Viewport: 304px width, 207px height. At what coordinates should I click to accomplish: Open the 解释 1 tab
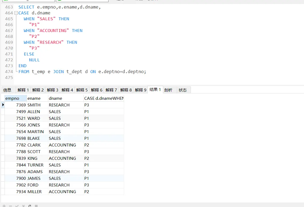(23, 90)
